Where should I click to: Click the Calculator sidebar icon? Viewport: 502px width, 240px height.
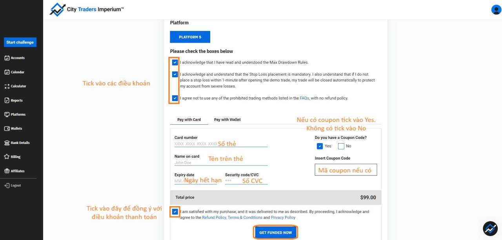7,86
